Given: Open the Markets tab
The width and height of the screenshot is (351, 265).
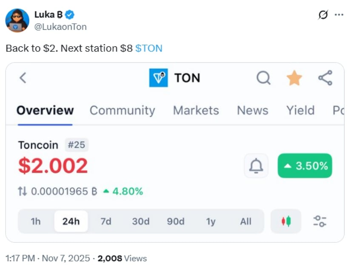Looking at the screenshot, I should [x=196, y=111].
